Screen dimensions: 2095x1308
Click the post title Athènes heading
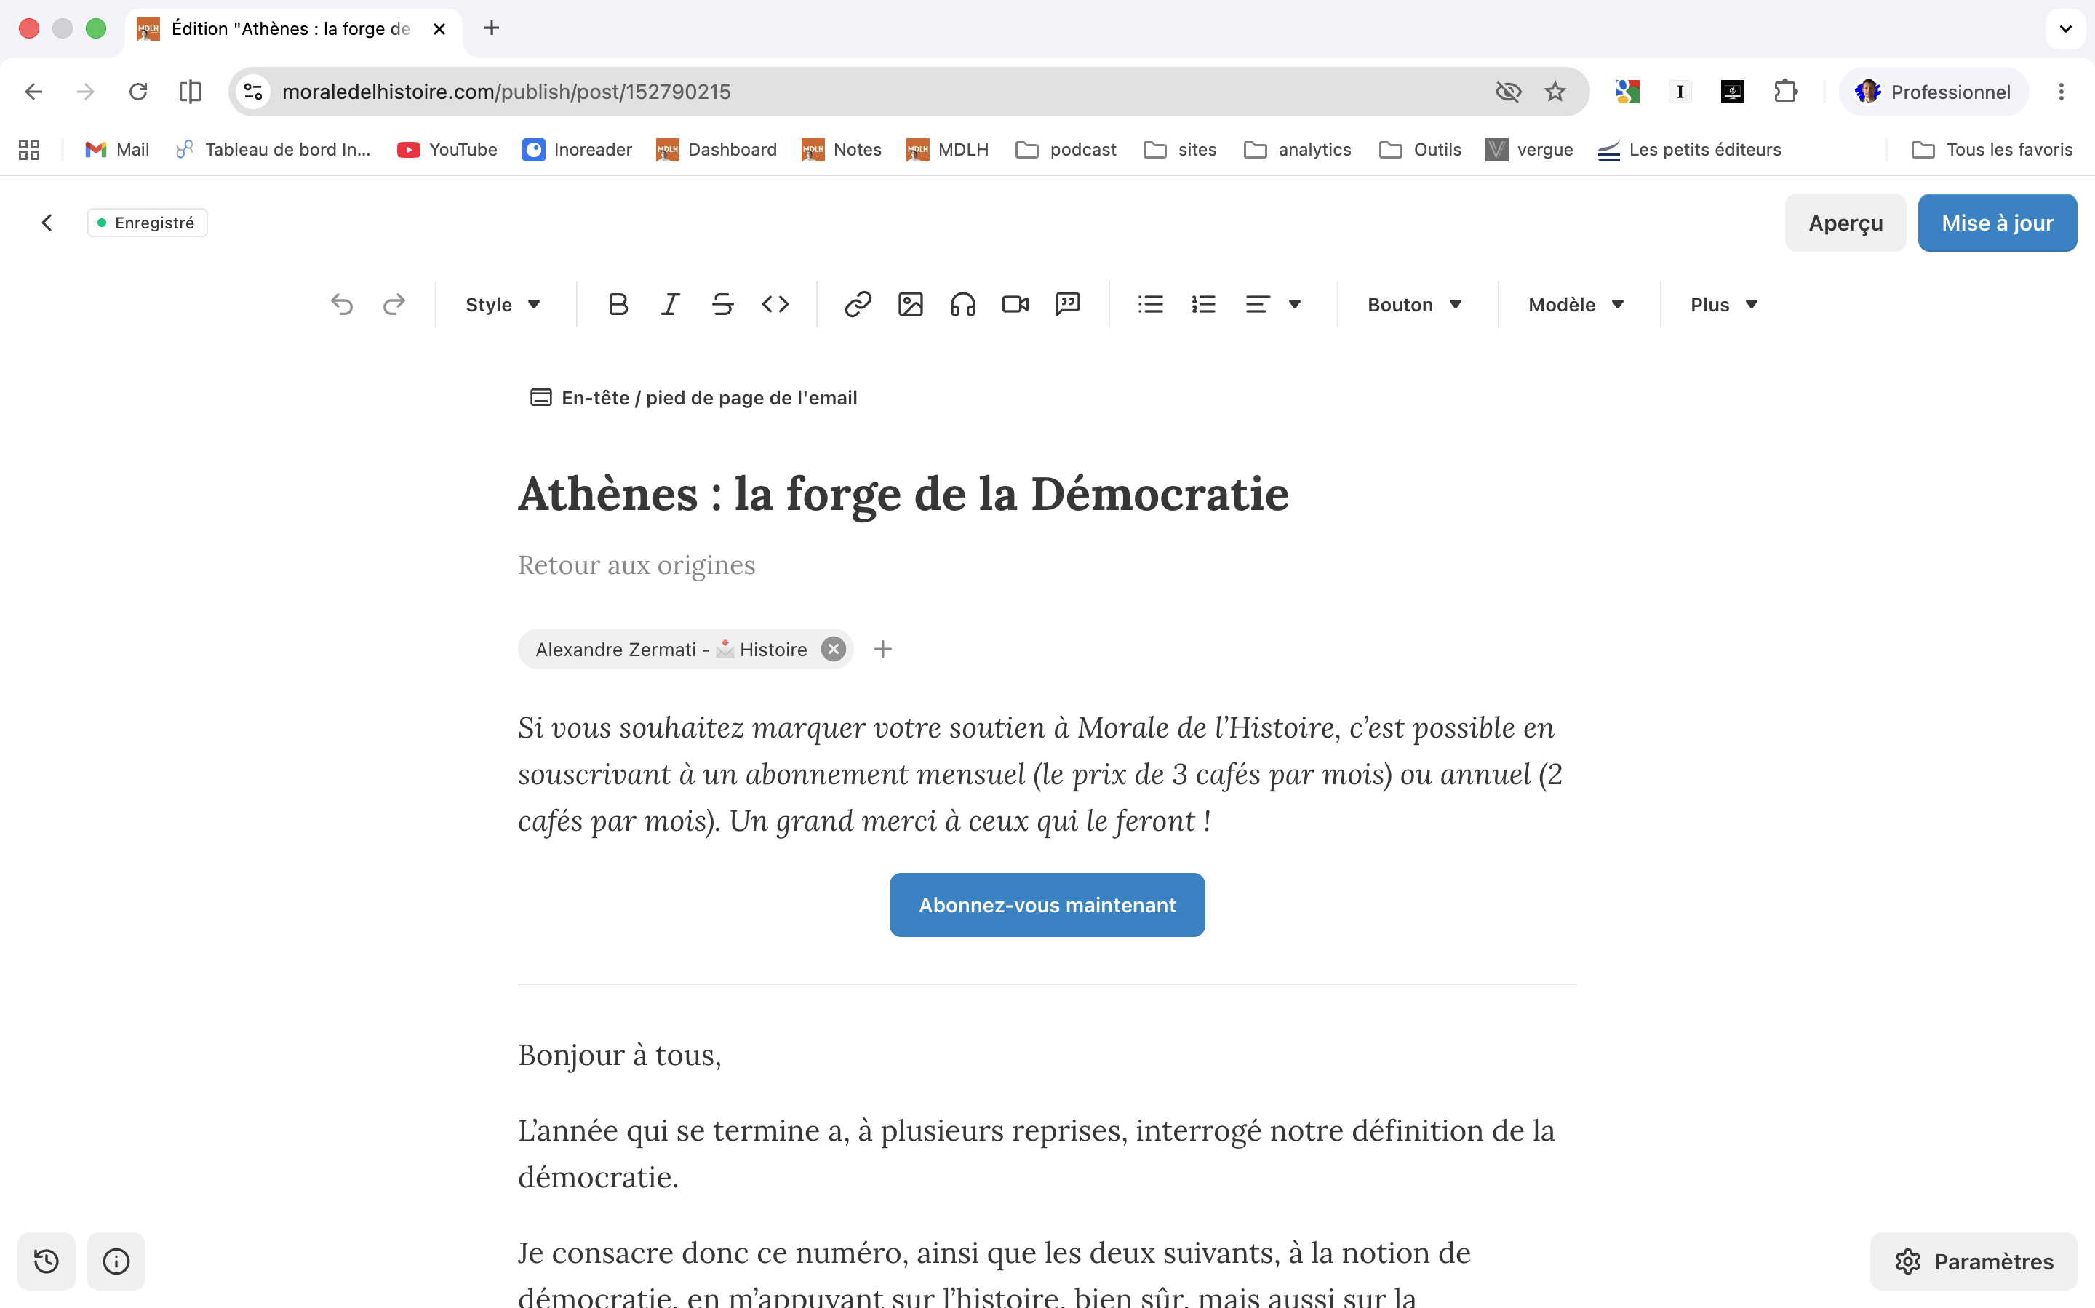(903, 494)
